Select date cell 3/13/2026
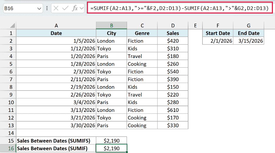275x153 pixels. click(56, 110)
